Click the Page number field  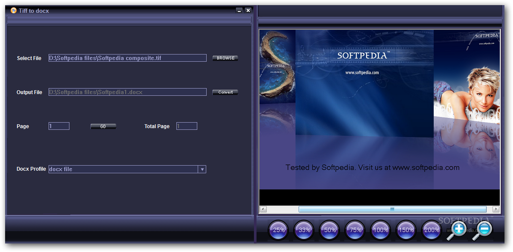point(59,126)
